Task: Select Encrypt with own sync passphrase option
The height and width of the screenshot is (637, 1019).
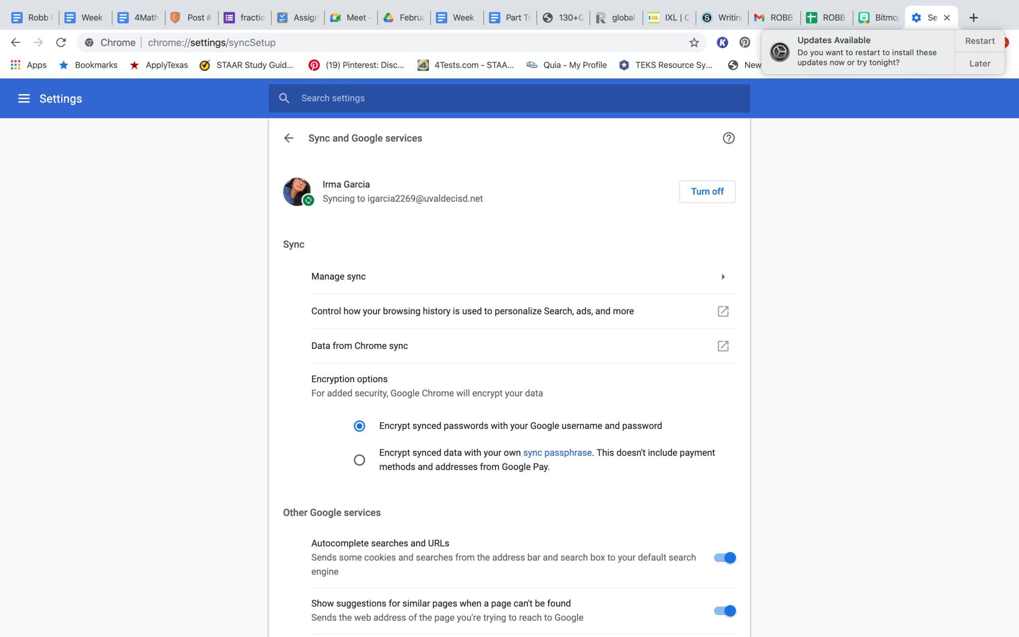Action: pyautogui.click(x=359, y=460)
